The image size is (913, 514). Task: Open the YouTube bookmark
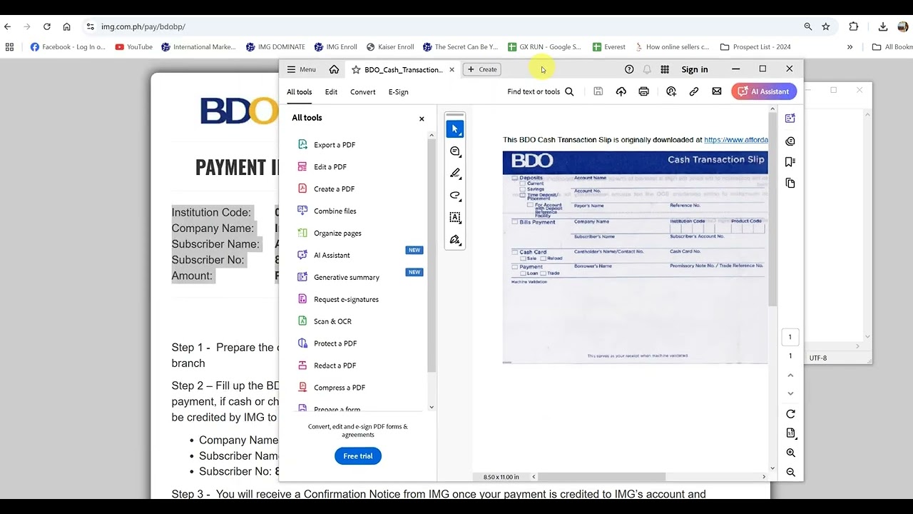point(134,47)
